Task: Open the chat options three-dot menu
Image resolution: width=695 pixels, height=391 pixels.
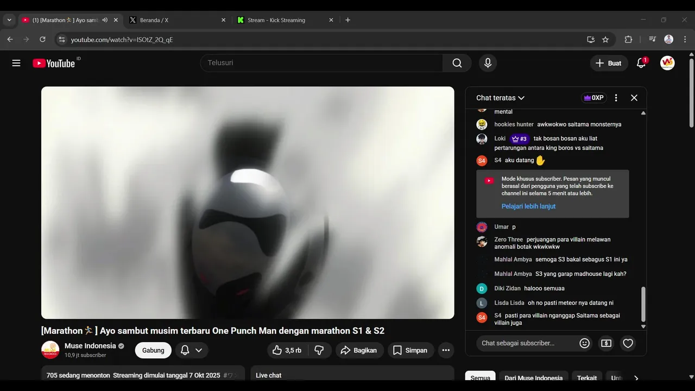Action: tap(616, 98)
